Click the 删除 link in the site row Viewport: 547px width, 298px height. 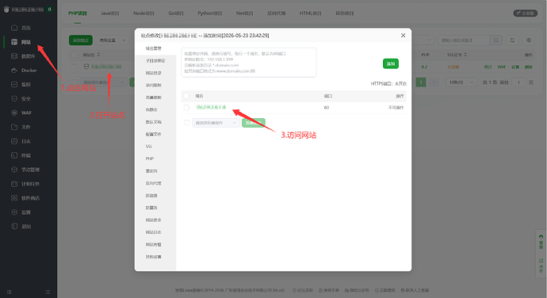pyautogui.click(x=529, y=67)
